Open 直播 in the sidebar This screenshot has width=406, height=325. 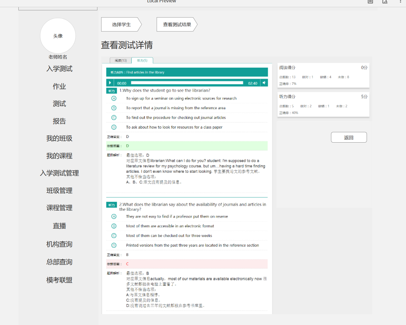(59, 226)
